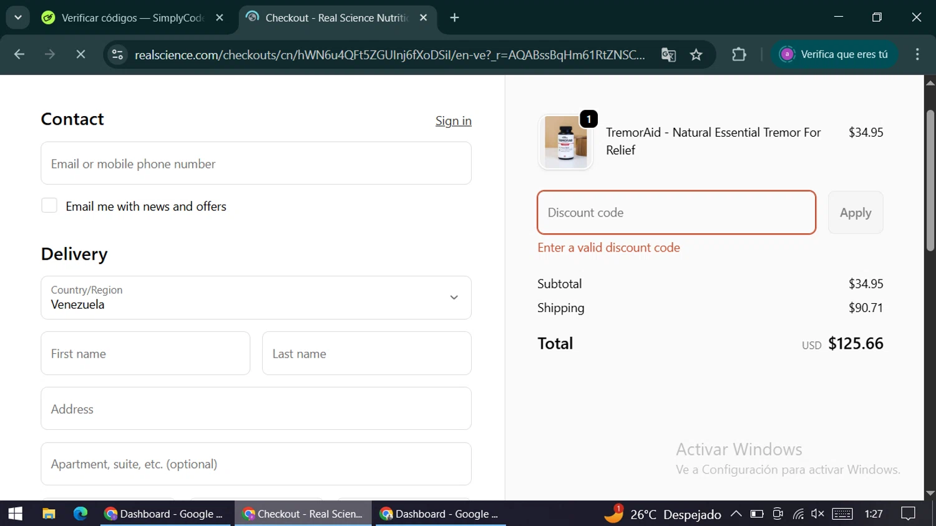This screenshot has width=936, height=526.
Task: Show hidden tray icons chevron
Action: tap(736, 514)
